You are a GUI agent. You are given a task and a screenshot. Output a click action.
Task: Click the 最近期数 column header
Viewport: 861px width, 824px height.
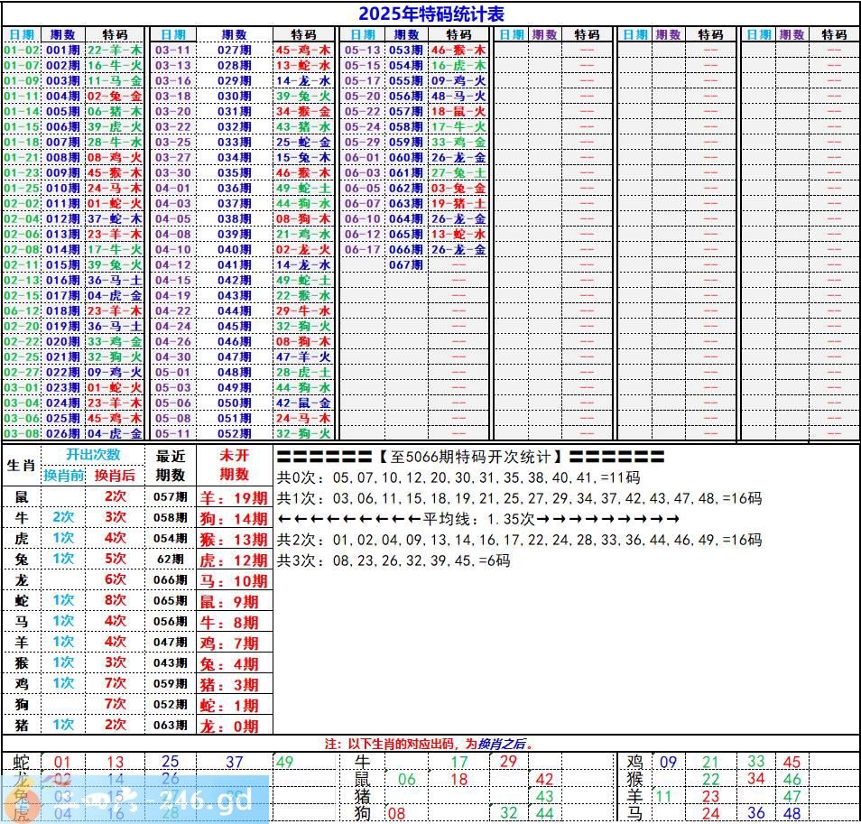pyautogui.click(x=171, y=465)
